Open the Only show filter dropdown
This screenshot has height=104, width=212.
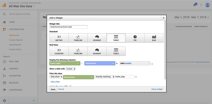click(x=56, y=77)
